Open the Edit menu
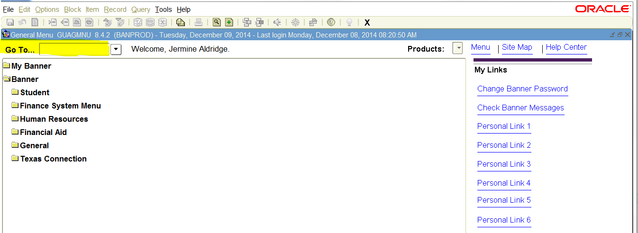Screen dimensions: 638x233 (x=24, y=9)
